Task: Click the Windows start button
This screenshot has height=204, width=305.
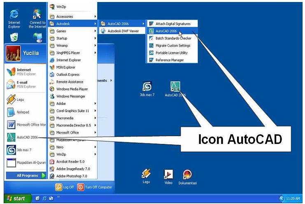Action: point(18,198)
